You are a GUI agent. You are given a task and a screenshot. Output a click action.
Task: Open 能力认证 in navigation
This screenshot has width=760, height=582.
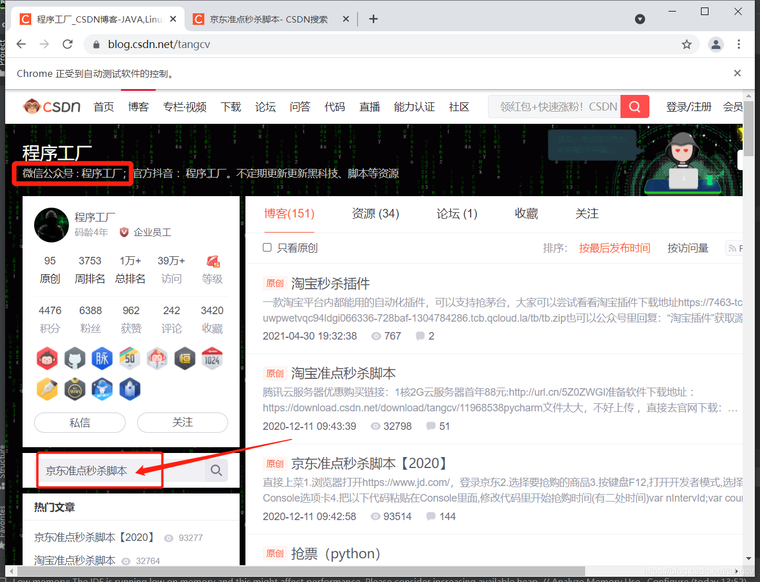pos(414,107)
